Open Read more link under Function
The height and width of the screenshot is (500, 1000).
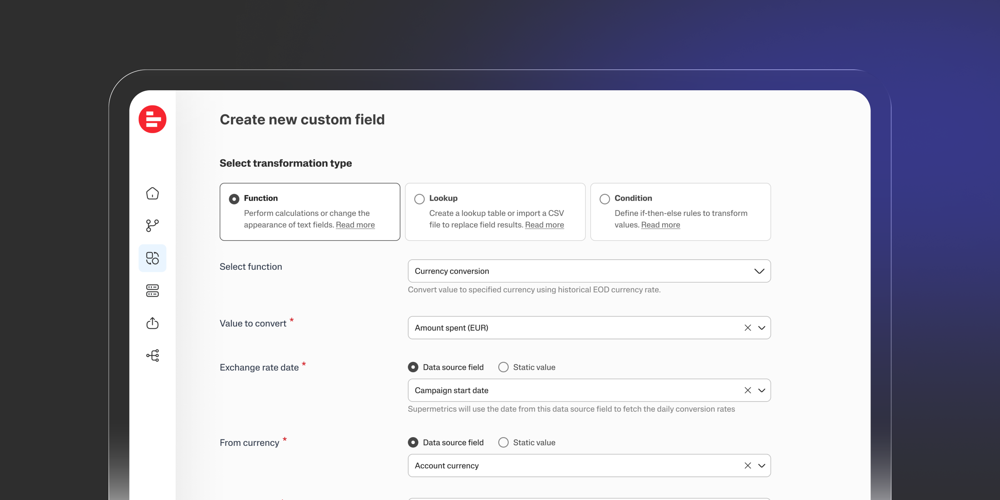355,225
